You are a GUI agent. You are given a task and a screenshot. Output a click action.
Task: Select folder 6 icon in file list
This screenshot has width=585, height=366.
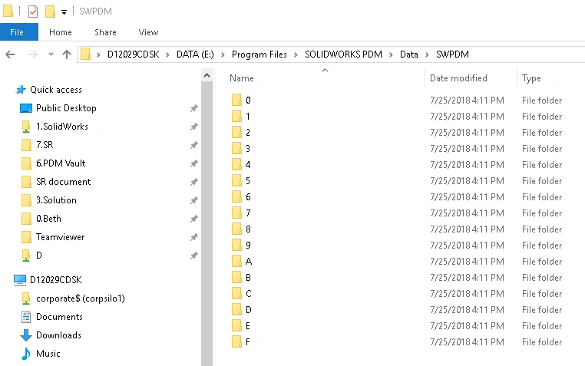[236, 196]
